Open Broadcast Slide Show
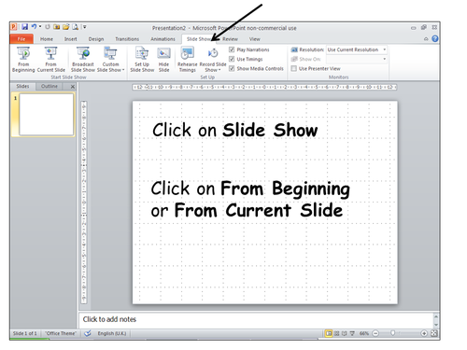 (x=83, y=60)
